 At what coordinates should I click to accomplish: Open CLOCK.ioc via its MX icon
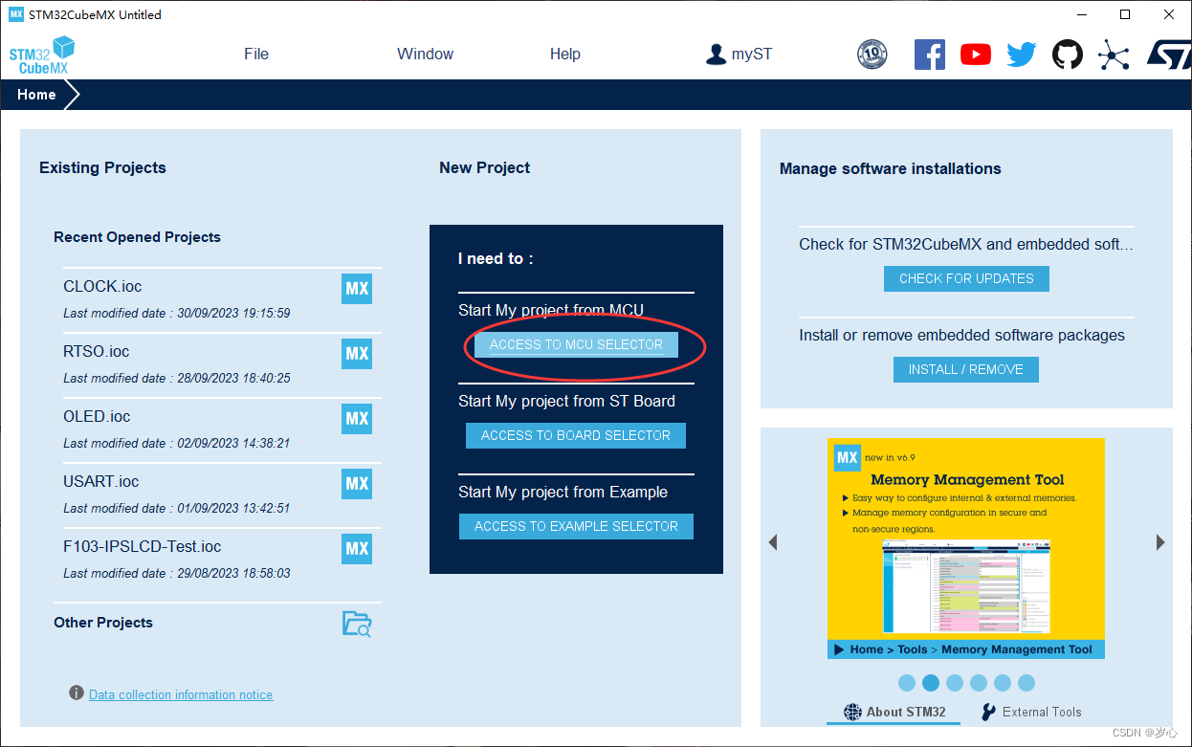(x=357, y=289)
